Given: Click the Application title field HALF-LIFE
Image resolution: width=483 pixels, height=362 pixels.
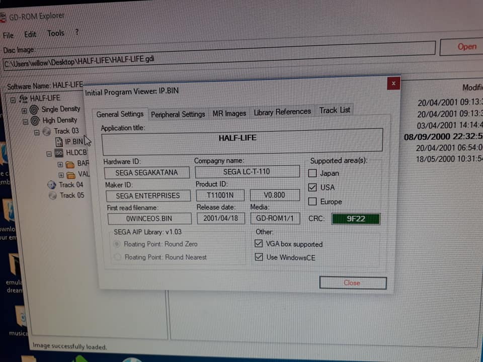Looking at the screenshot, I should (242, 141).
